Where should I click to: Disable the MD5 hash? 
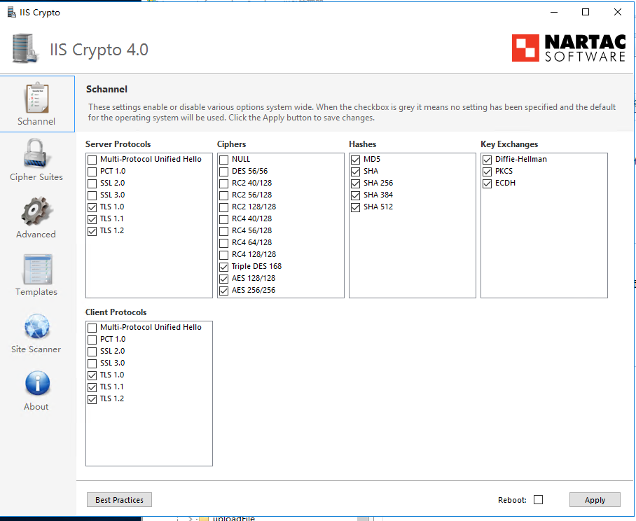tap(355, 160)
